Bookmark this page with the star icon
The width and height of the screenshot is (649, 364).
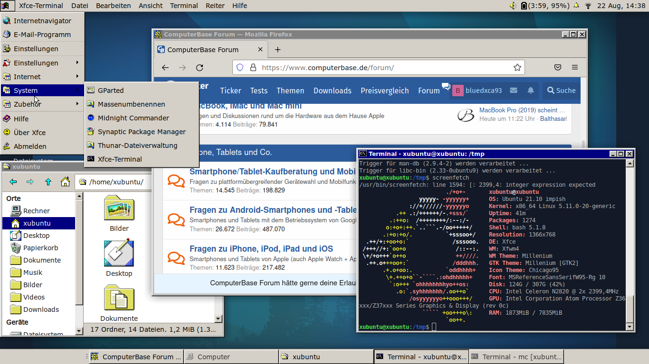coord(517,68)
